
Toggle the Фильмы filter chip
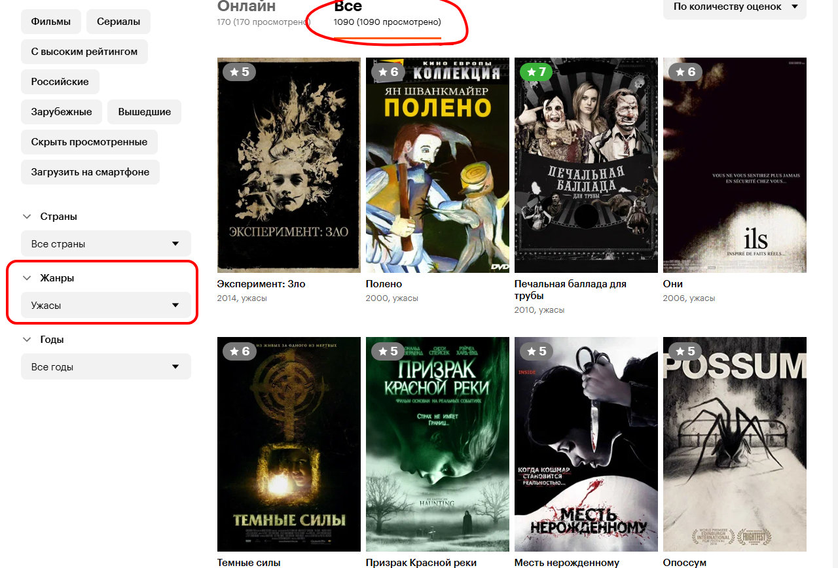51,22
